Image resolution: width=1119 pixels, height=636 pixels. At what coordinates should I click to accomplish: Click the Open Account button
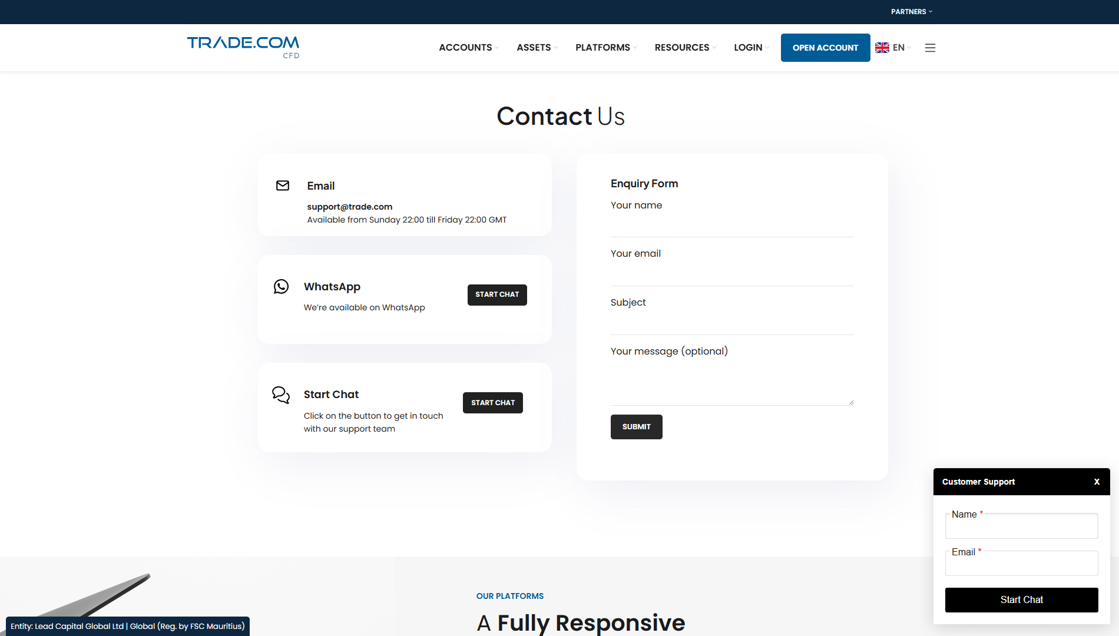825,48
